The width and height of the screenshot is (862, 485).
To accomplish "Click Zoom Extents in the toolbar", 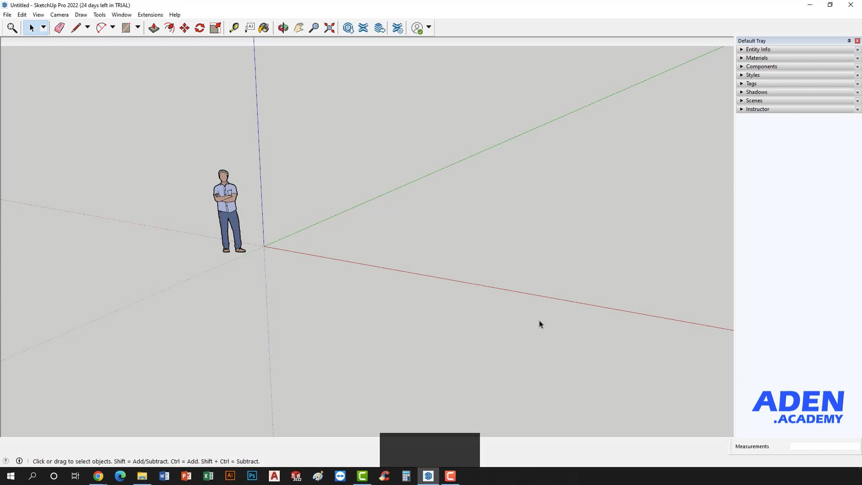I will point(329,27).
